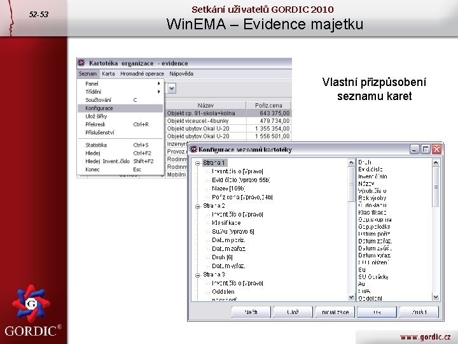Open the Seznam menu

(88, 74)
